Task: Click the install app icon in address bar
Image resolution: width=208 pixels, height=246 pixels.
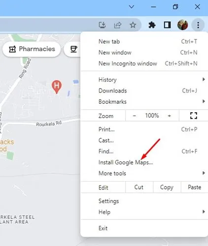Action: [x=102, y=25]
